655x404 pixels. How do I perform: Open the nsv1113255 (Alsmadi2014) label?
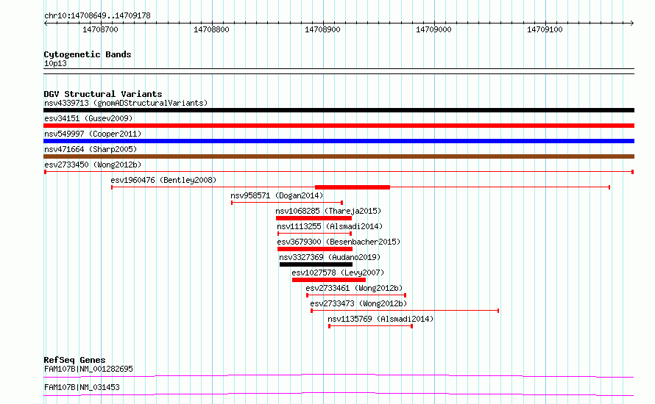[x=330, y=226]
